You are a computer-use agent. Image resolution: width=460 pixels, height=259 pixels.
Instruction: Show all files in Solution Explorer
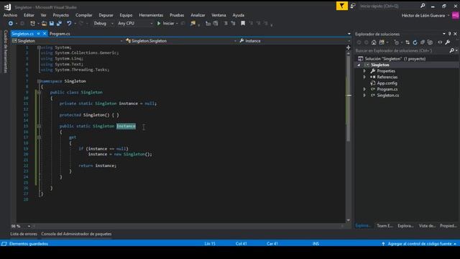[x=430, y=42]
